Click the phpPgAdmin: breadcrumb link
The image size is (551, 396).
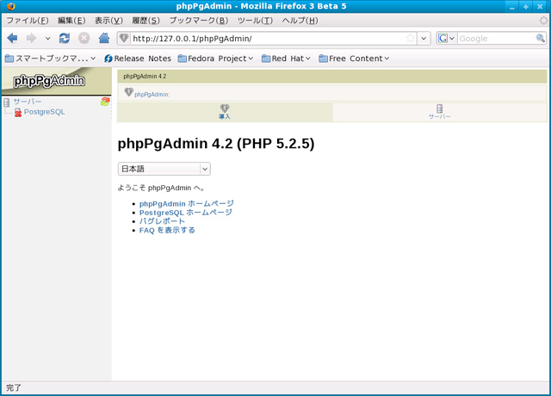(152, 95)
